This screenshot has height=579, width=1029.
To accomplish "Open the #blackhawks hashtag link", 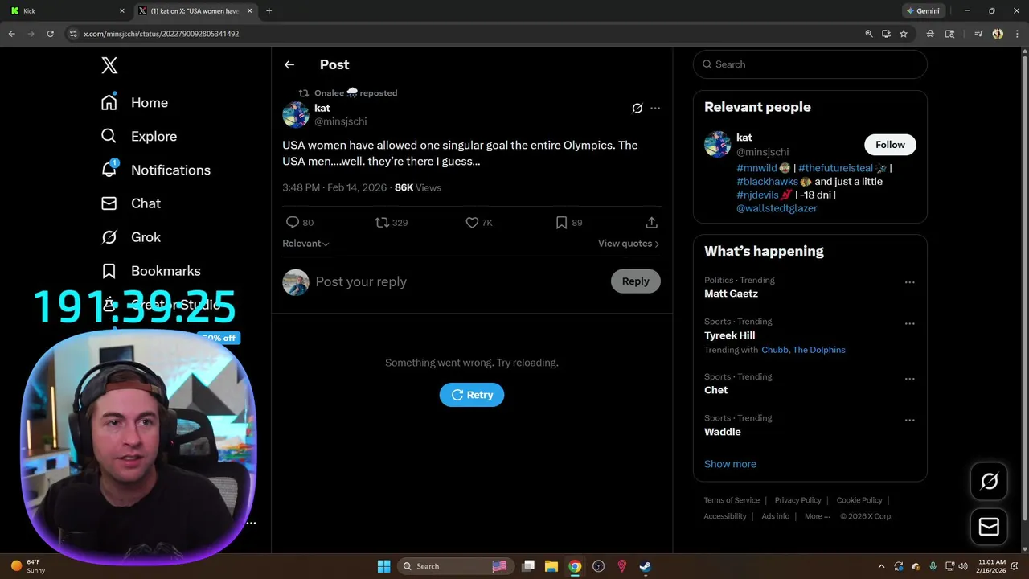I will [x=768, y=182].
